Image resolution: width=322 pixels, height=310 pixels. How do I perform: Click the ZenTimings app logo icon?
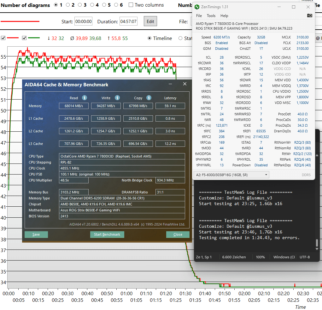(x=197, y=7)
